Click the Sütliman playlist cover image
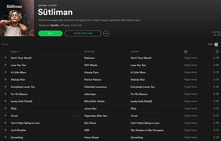The image size is (221, 141). [17, 18]
